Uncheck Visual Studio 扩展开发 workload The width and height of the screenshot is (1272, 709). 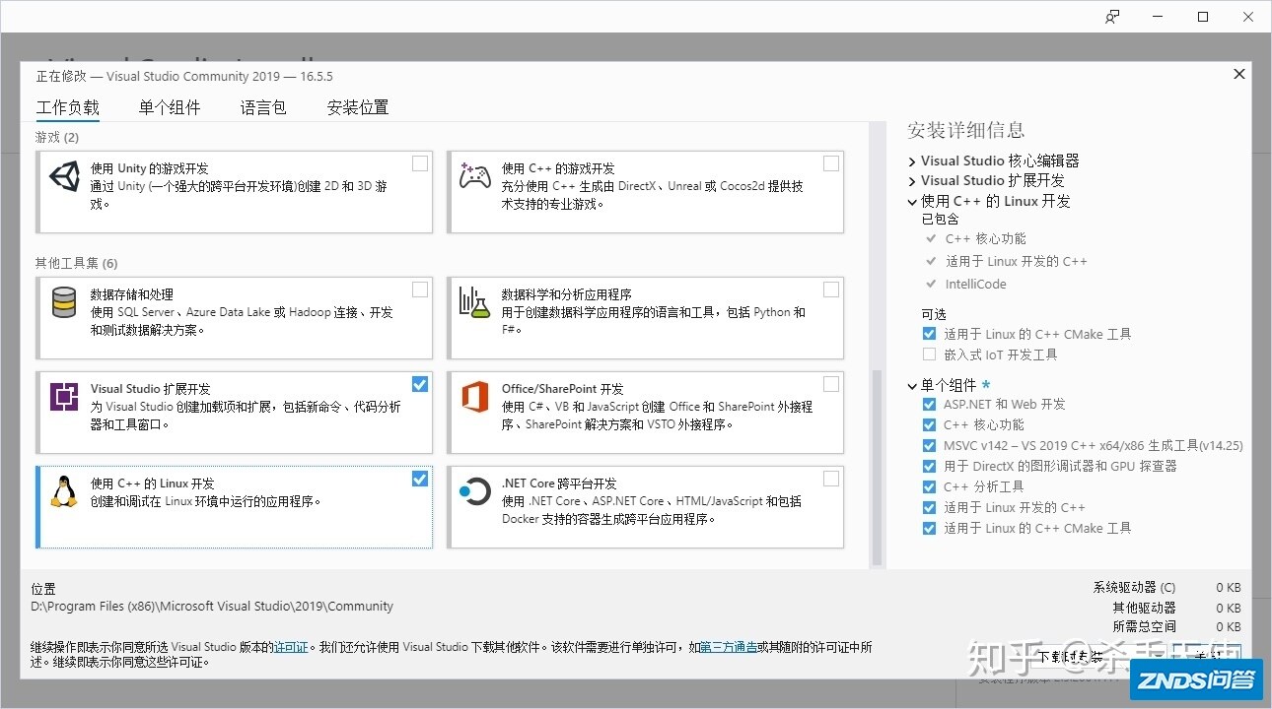coord(420,384)
